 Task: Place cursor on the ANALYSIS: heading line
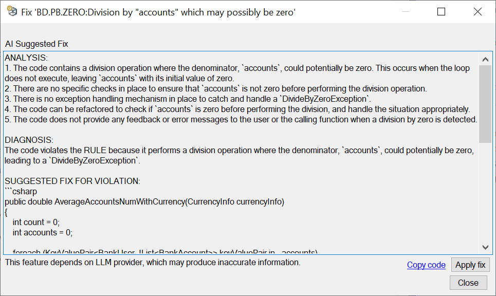(26, 58)
